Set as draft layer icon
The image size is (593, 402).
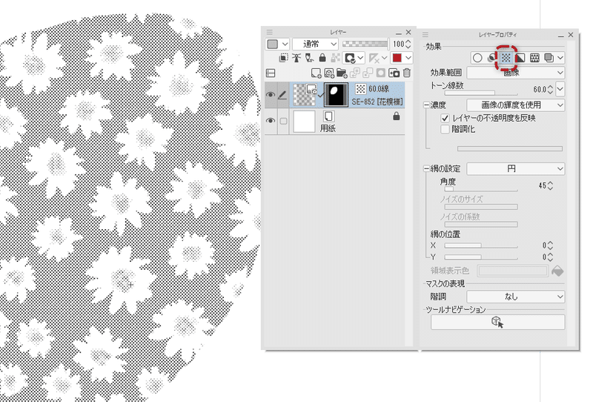click(x=309, y=58)
